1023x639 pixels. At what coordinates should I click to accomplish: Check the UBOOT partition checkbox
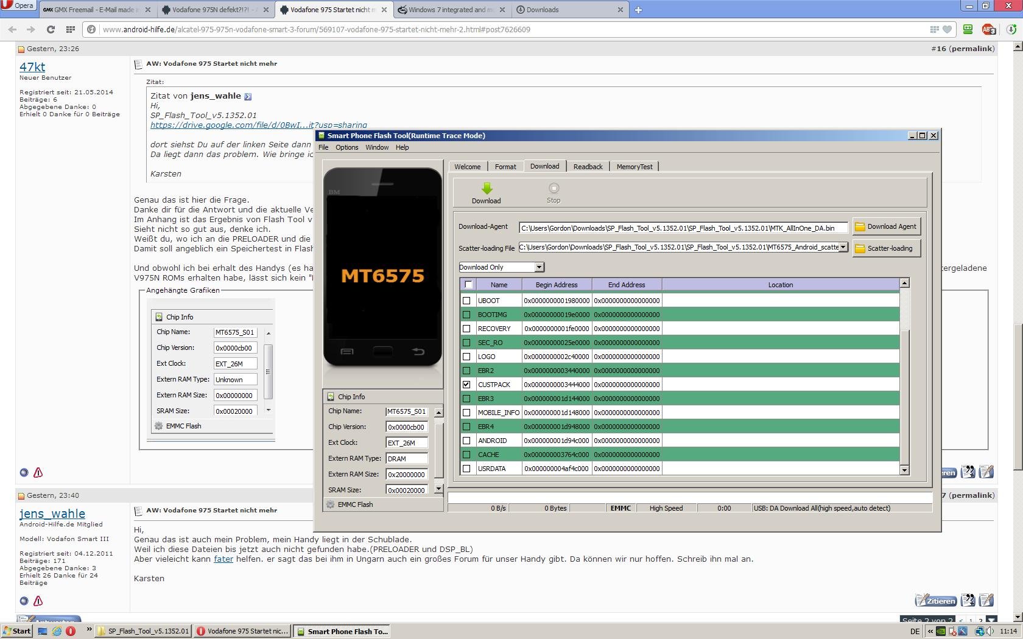467,301
